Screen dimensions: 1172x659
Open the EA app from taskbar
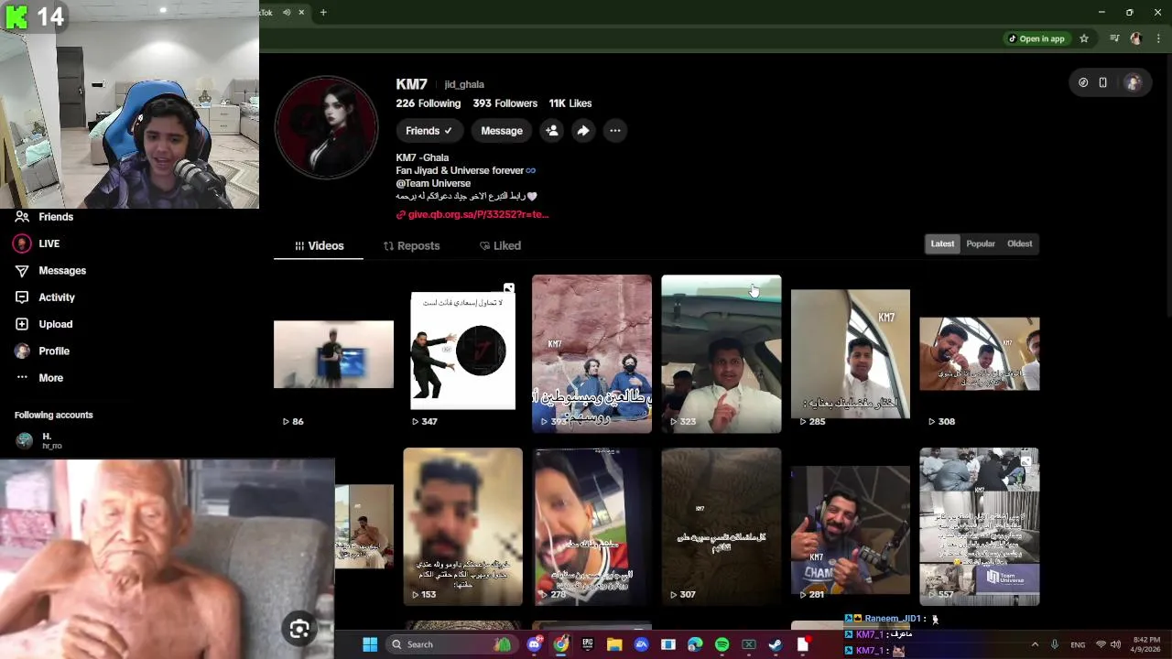pyautogui.click(x=641, y=644)
